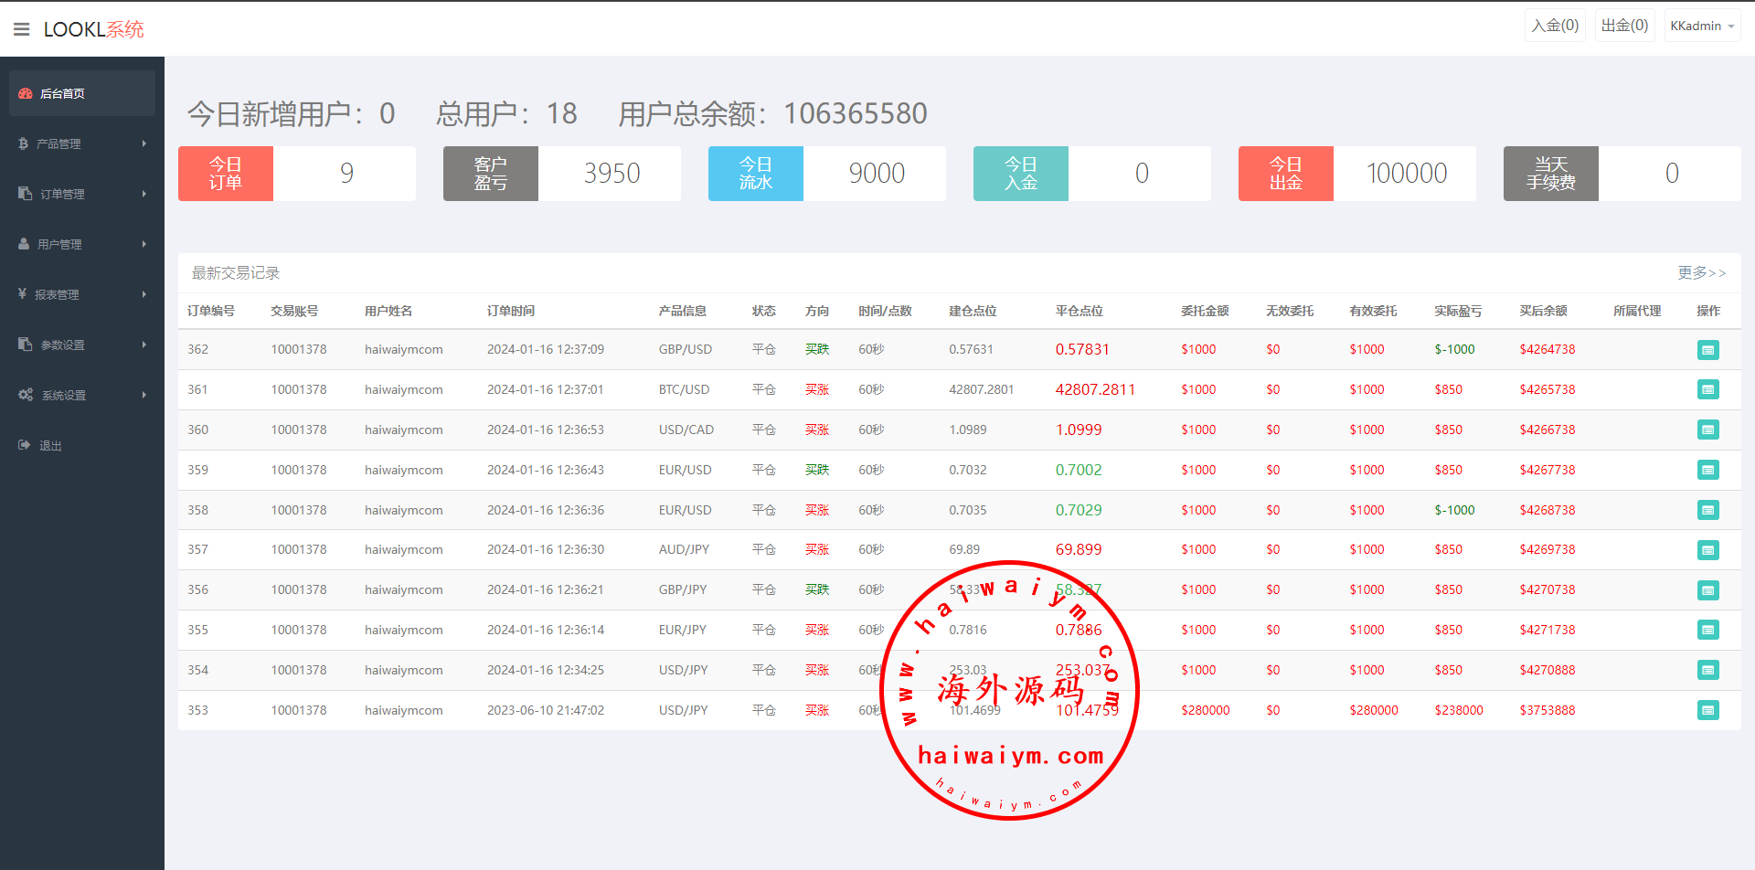Click the red 今日订单 stat tile
The width and height of the screenshot is (1755, 870).
point(226,174)
